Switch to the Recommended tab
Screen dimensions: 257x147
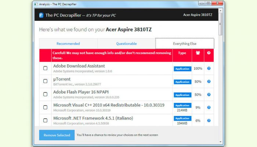(x=68, y=44)
